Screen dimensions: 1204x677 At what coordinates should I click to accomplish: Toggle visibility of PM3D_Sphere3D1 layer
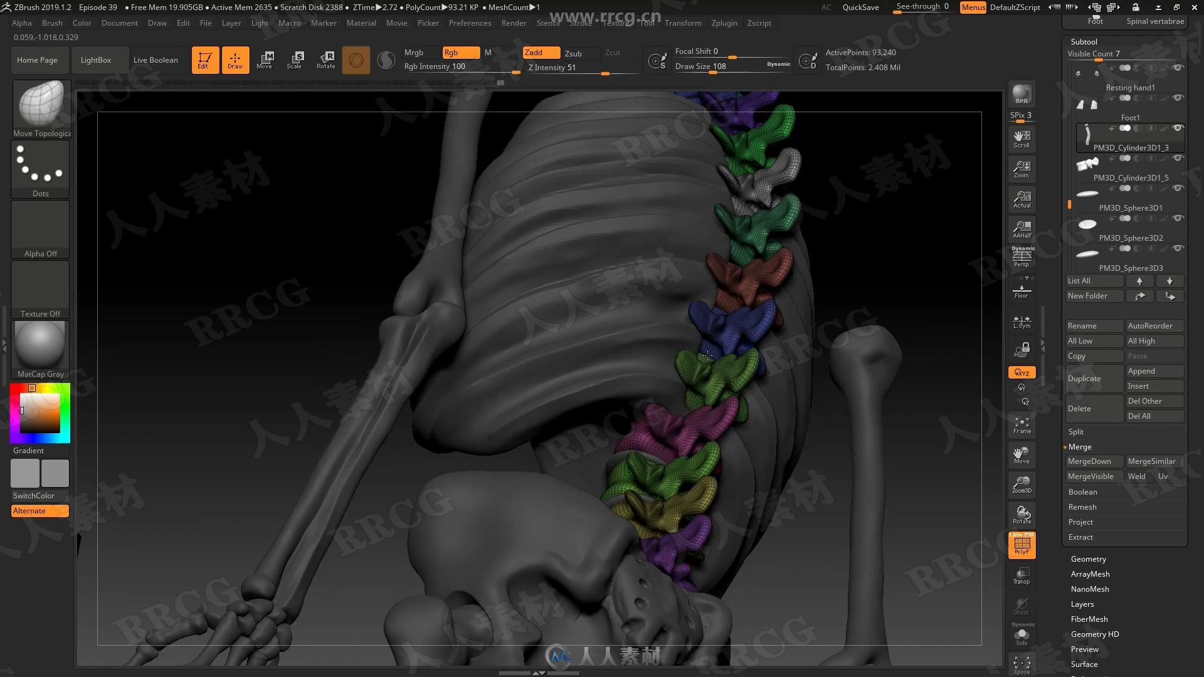coord(1178,218)
